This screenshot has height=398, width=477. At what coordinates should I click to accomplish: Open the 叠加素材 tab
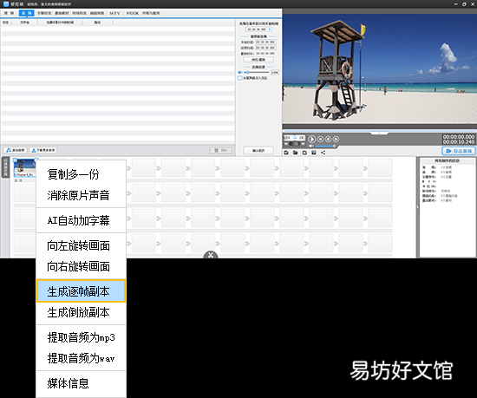click(x=62, y=13)
